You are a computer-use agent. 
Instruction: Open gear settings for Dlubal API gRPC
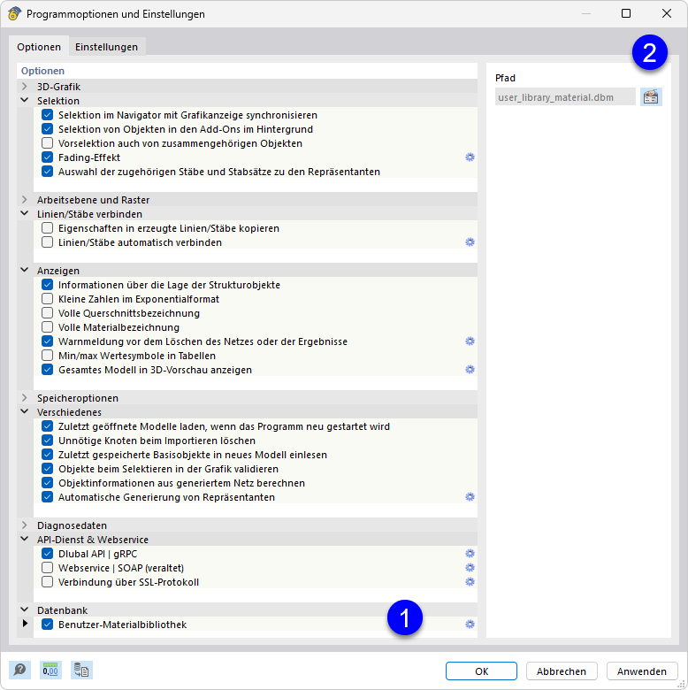[x=470, y=553]
